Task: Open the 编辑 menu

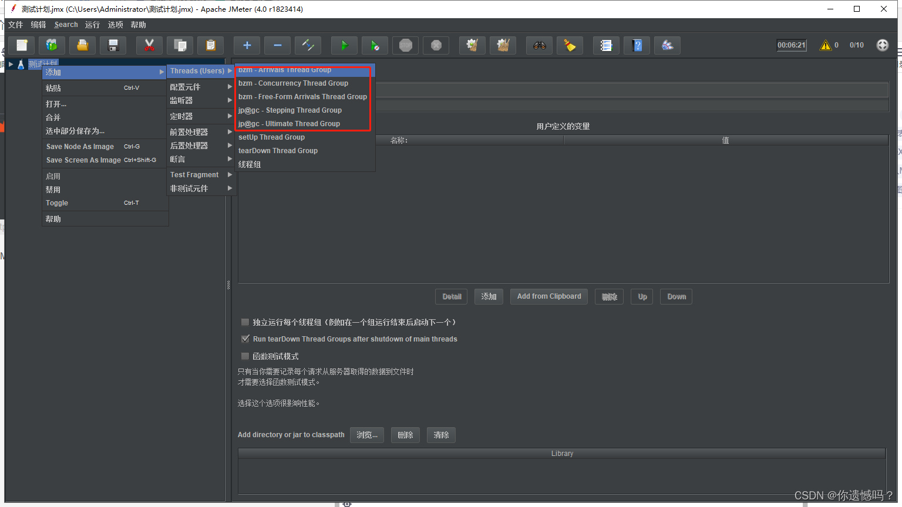Action: pyautogui.click(x=38, y=25)
